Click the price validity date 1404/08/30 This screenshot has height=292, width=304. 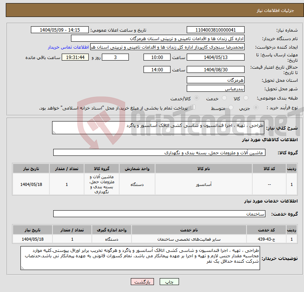[x=215, y=69]
